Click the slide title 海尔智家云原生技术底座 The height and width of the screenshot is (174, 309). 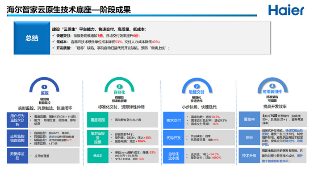(49, 10)
